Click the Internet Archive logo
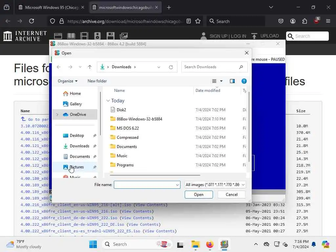336x252 pixels. coord(25,36)
